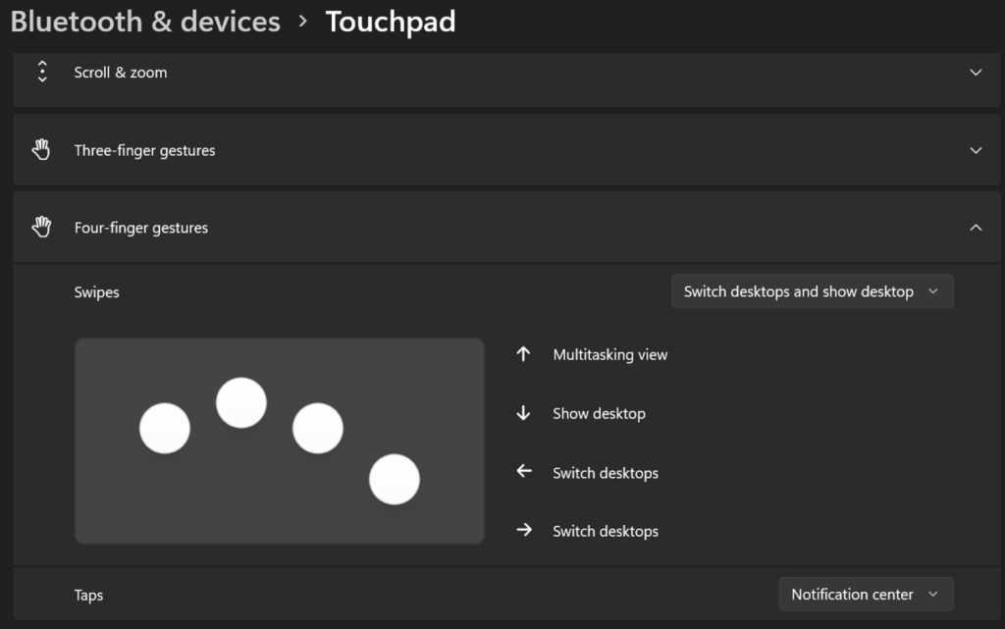Click the Three-finger gestures hand icon

tap(41, 150)
